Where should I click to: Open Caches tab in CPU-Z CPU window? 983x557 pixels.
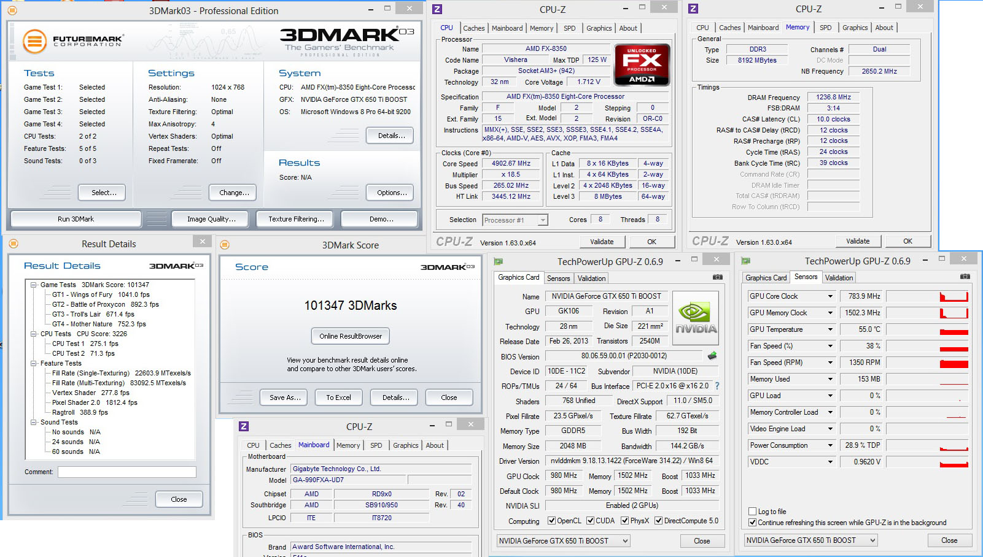[473, 28]
